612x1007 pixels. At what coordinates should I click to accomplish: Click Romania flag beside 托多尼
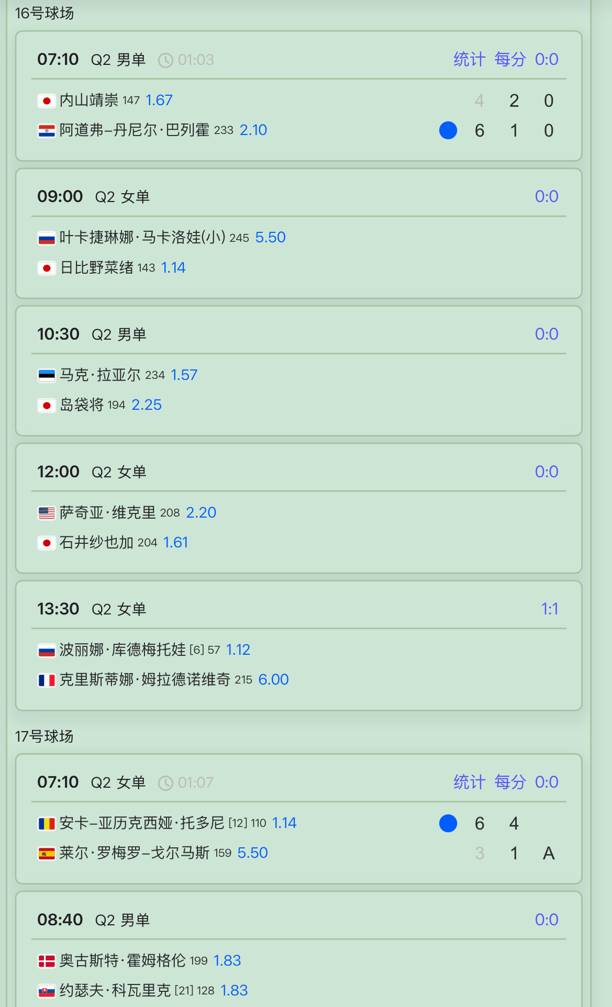tap(47, 824)
